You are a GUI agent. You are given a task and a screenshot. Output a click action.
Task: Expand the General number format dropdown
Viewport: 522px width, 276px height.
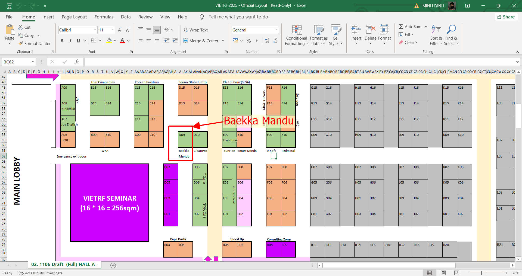[276, 30]
